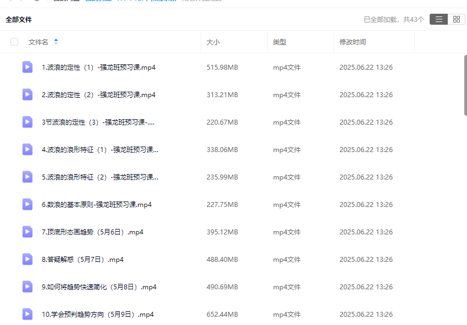Toggle the select-all checkbox in the header row

click(14, 41)
